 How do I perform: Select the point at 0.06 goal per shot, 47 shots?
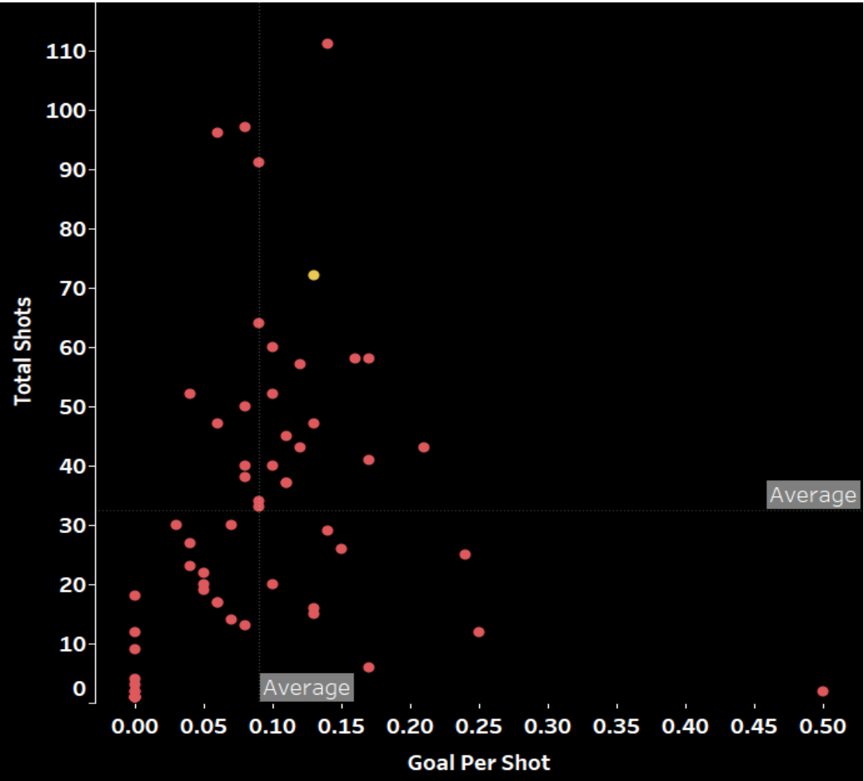(x=217, y=423)
